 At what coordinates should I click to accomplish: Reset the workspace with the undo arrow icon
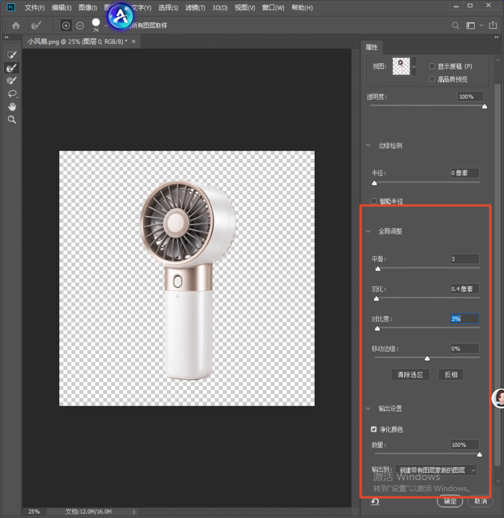pos(375,501)
